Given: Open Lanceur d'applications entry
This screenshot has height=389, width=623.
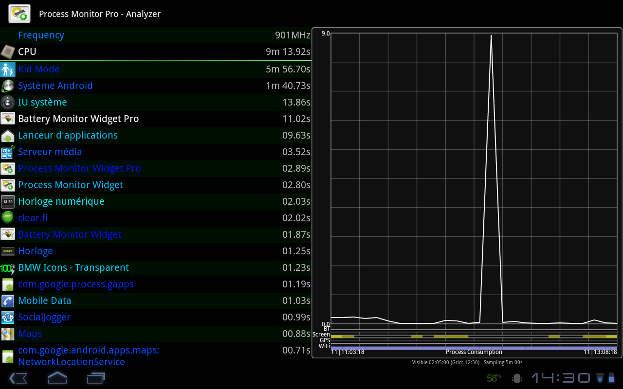Looking at the screenshot, I should point(156,135).
